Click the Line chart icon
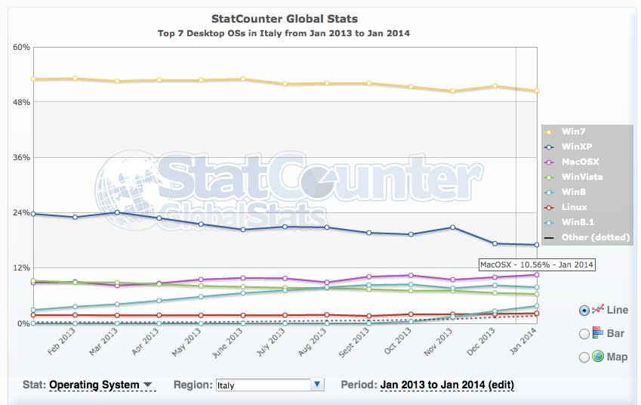641x405 pixels. click(x=598, y=310)
